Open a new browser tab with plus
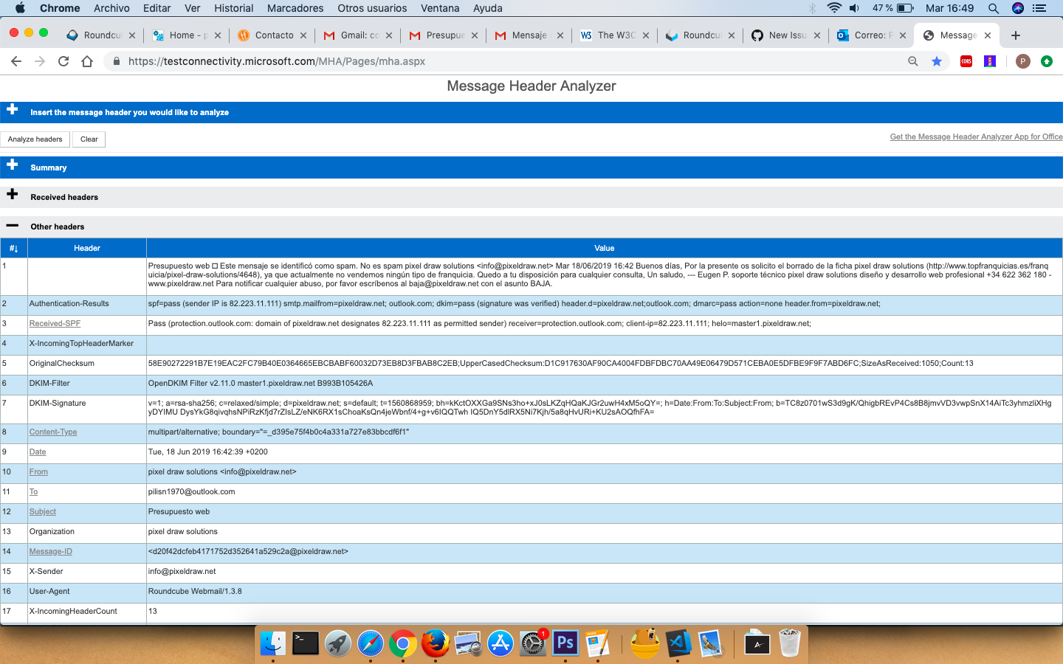This screenshot has width=1063, height=664. (1016, 35)
